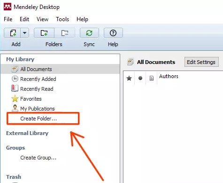Click the My Publications person icon
The image size is (223, 183).
point(15,108)
